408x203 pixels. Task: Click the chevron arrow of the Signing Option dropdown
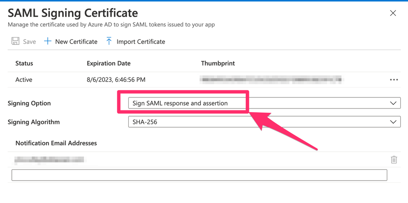393,103
